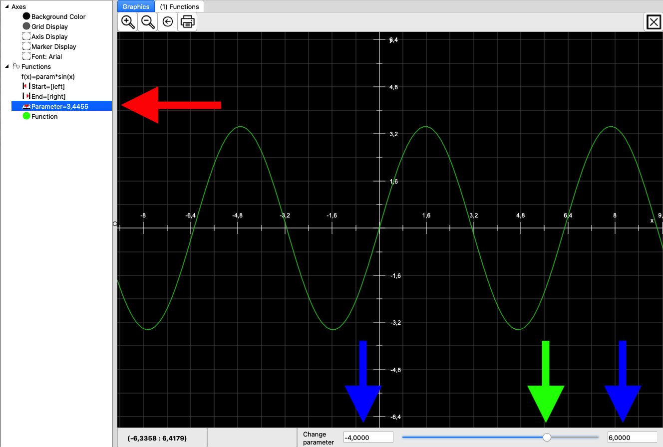
Task: Toggle the Marker Display checkbox
Action: (x=26, y=46)
